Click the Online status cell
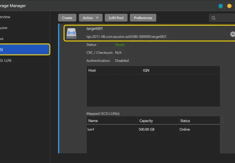The height and width of the screenshot is (163, 235). pos(185,129)
